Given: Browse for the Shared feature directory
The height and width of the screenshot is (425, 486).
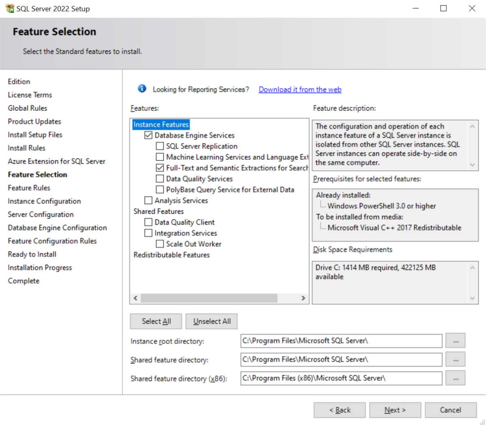Looking at the screenshot, I should (455, 360).
